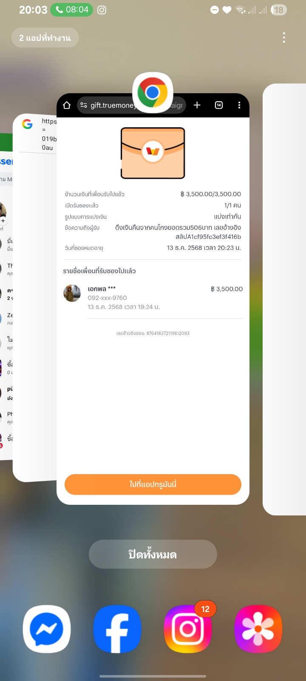This screenshot has height=681, width=306.
Task: Tap the gift.truemoney address bar
Action: tap(131, 105)
